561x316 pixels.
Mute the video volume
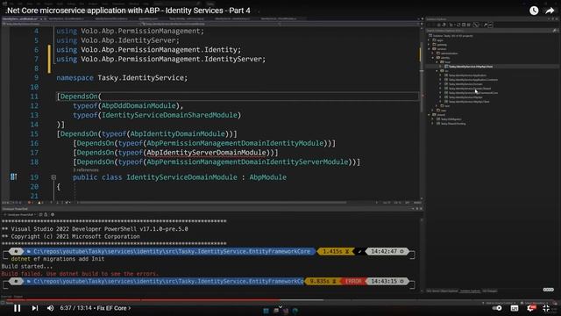point(51,308)
